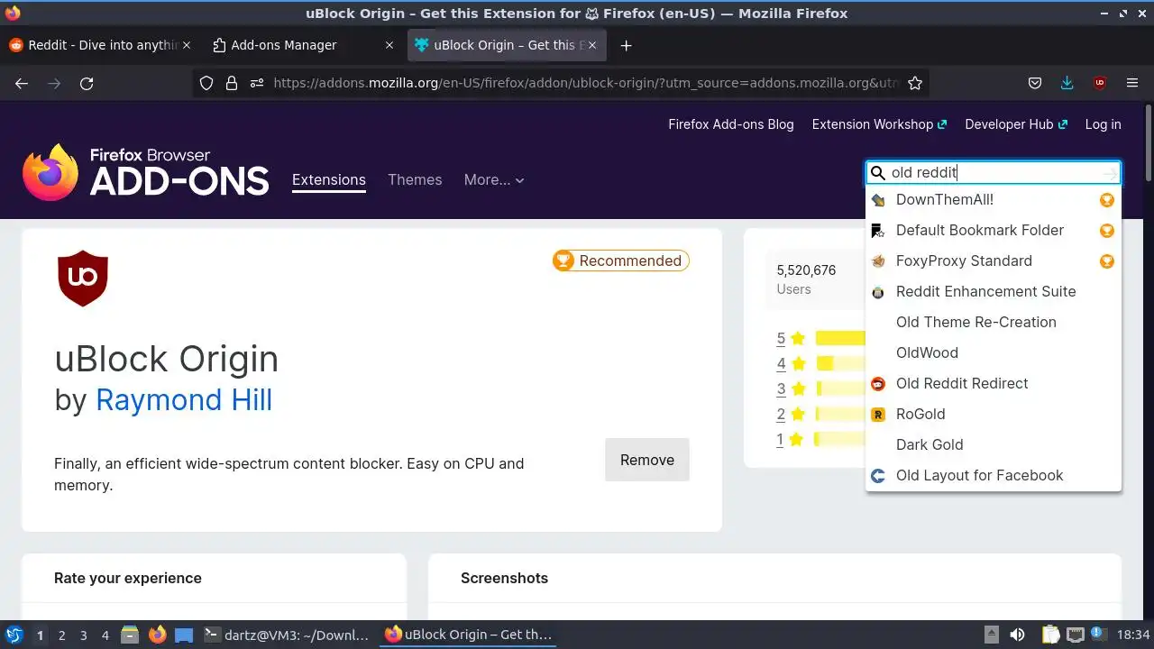Viewport: 1154px width, 649px height.
Task: Click uBlock Origin toolbar extension icon
Action: (1100, 83)
